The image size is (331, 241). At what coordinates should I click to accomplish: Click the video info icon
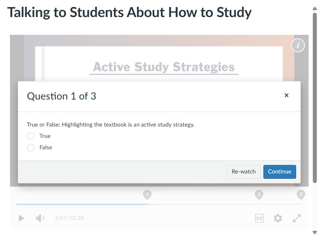click(298, 45)
